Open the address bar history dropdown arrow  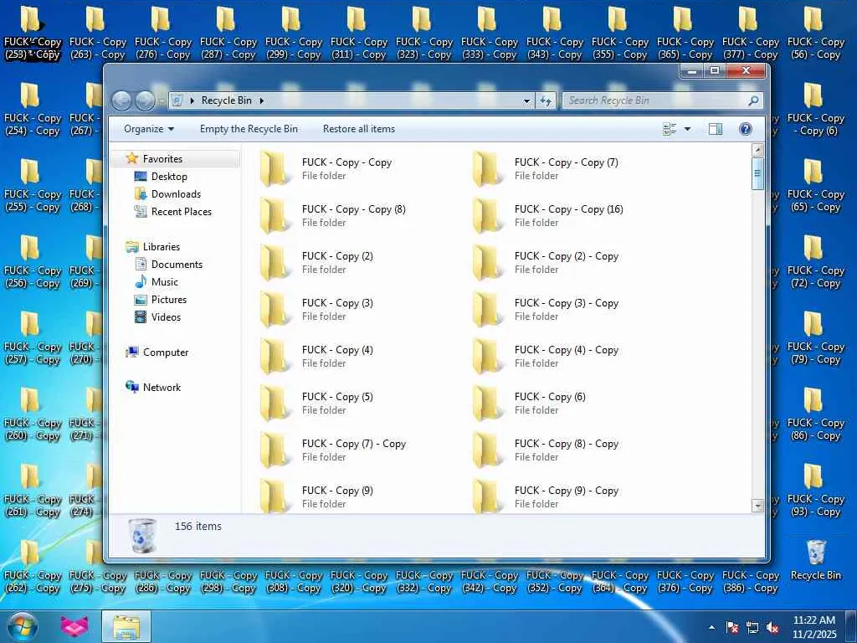tap(526, 100)
